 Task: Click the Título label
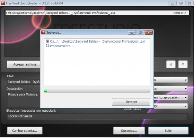(10, 76)
